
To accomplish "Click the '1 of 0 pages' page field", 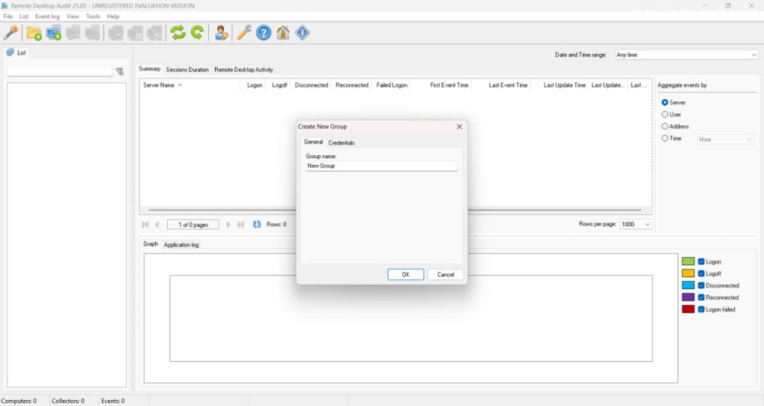I will pyautogui.click(x=193, y=225).
